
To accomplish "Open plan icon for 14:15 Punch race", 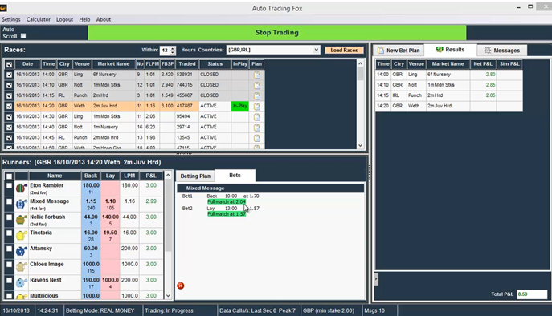I will click(257, 95).
